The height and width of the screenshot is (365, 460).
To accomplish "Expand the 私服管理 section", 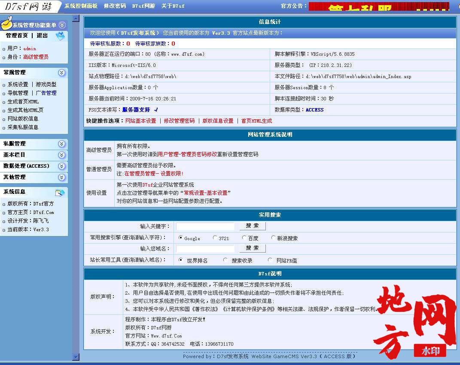I will pos(61,144).
